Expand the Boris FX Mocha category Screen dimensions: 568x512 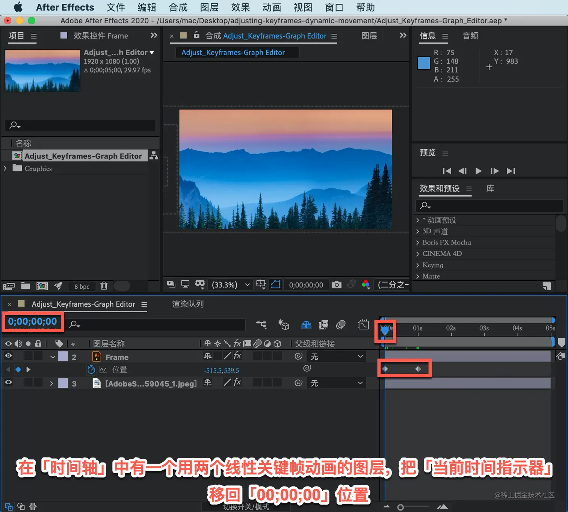pos(418,243)
